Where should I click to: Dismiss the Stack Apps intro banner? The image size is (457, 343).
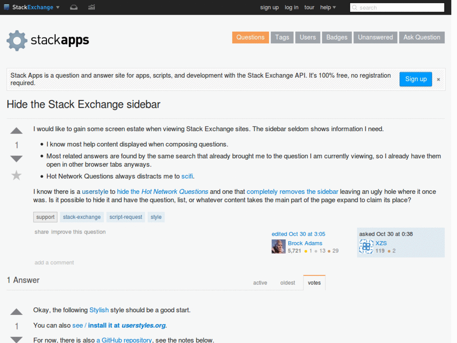point(438,79)
